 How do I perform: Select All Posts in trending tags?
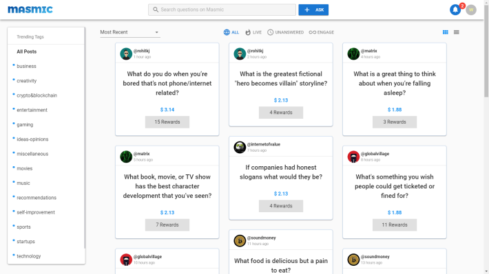[x=26, y=52]
